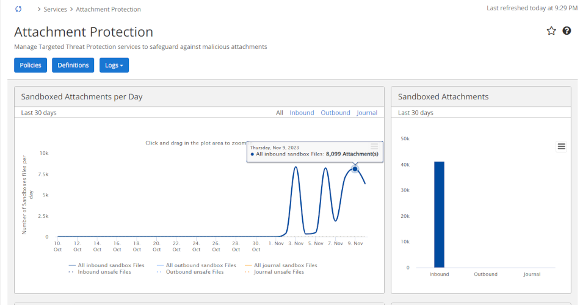Viewport: 580px width, 305px height.
Task: Filter per-day chart to Journal
Action: 367,112
